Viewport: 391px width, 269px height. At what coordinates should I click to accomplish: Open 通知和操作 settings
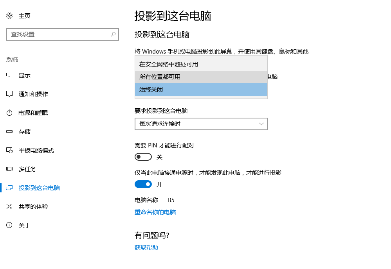[x=9, y=94]
